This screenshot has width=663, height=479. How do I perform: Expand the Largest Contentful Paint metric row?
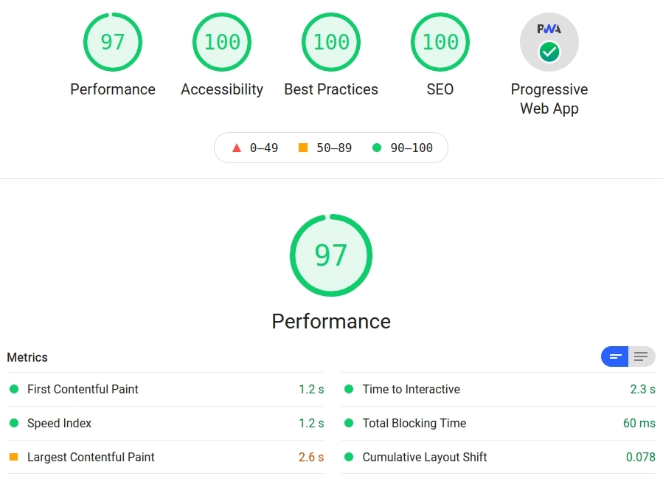coord(91,457)
